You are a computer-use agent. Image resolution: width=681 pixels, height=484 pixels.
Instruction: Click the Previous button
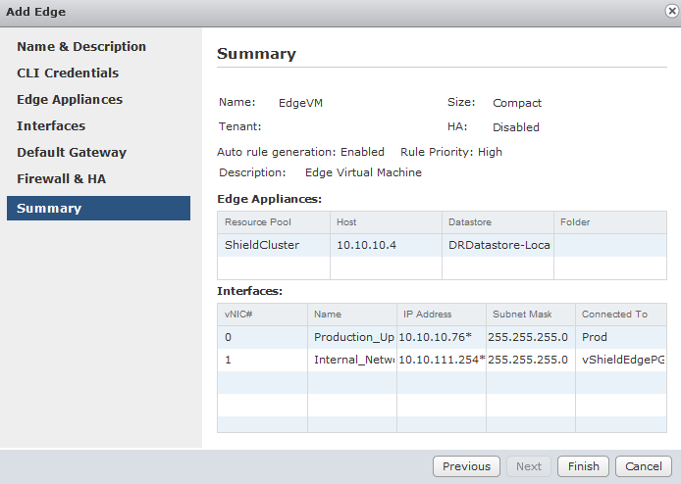466,466
